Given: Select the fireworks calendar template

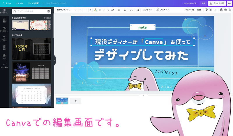Looking at the screenshot, I should (x=31, y=72).
